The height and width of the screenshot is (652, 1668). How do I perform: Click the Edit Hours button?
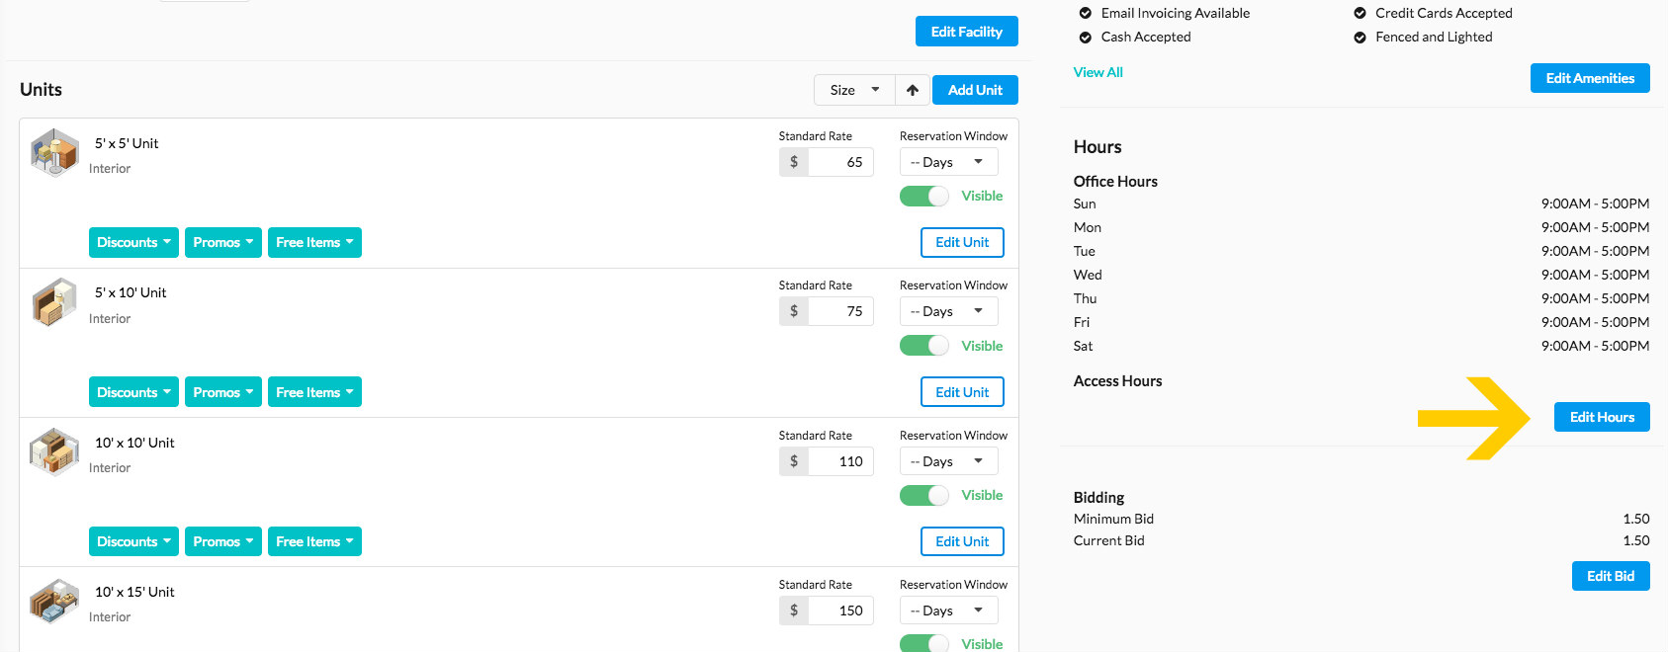pos(1602,417)
